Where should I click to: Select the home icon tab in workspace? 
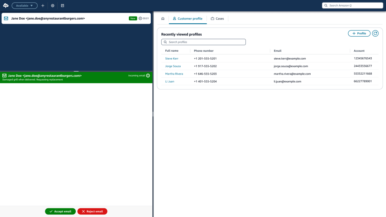coord(162,18)
